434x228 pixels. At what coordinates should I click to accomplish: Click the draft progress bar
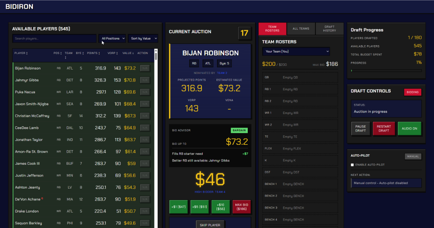[x=386, y=71]
